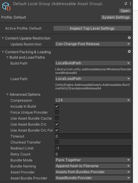Open the three-dot inspector context menu

(x=131, y=4)
